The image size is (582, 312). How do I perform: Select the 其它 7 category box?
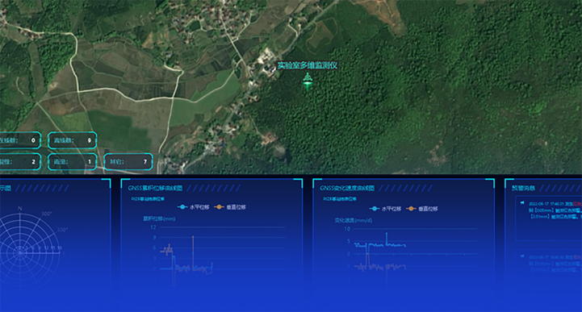coord(128,161)
